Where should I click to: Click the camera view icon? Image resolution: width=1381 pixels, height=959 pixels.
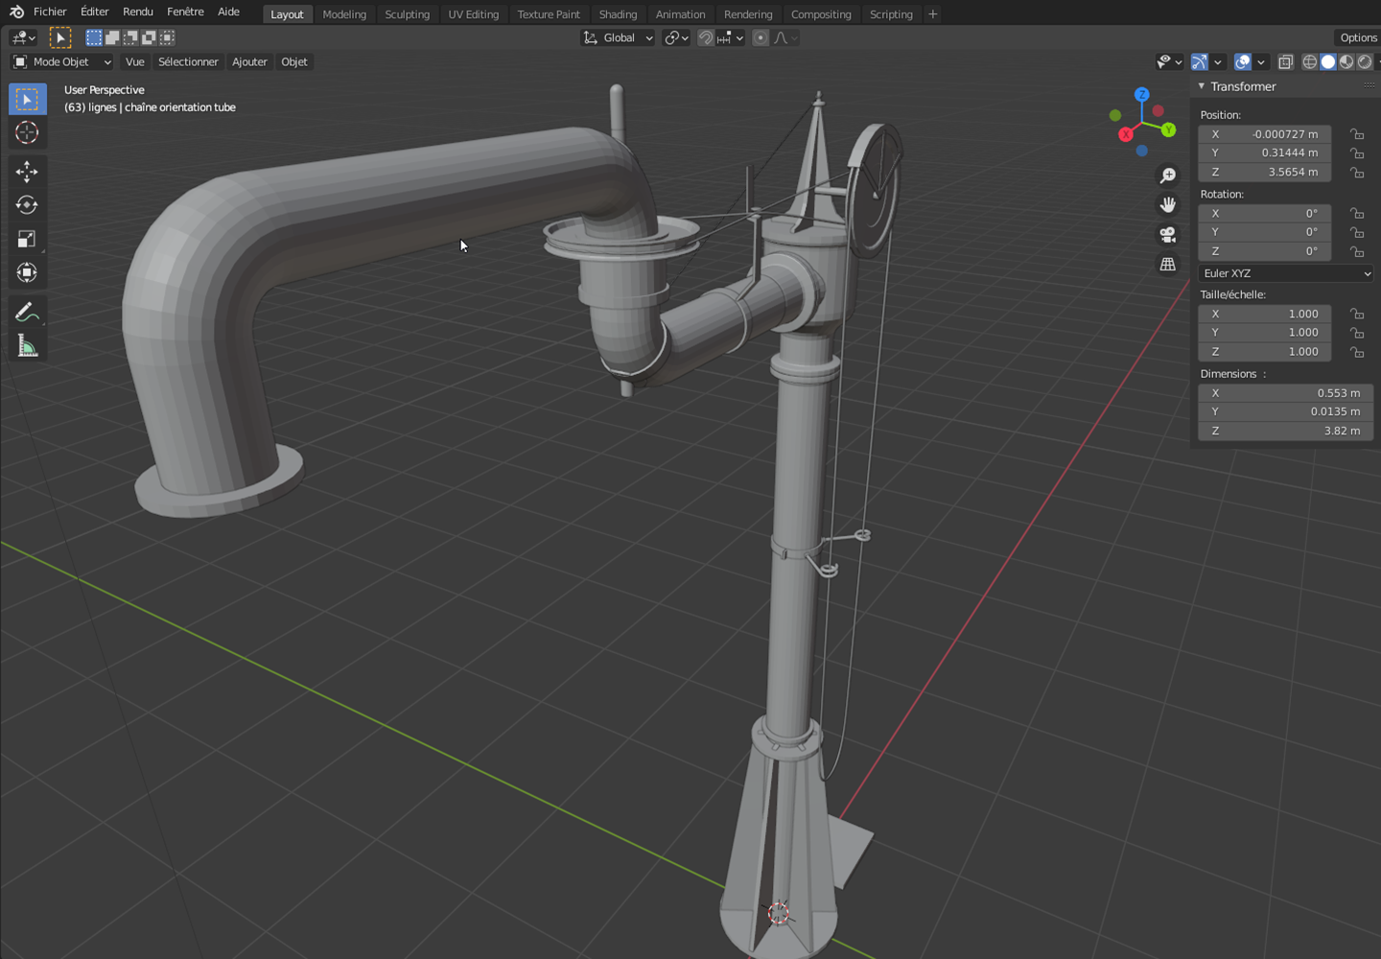[1167, 235]
